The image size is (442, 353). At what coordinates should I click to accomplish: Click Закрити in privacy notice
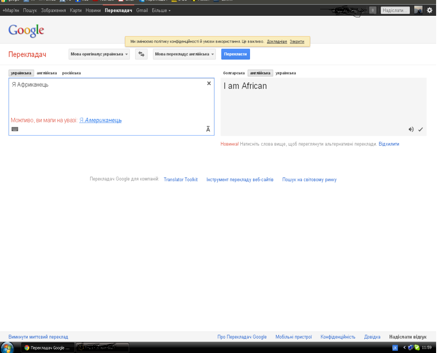point(297,42)
